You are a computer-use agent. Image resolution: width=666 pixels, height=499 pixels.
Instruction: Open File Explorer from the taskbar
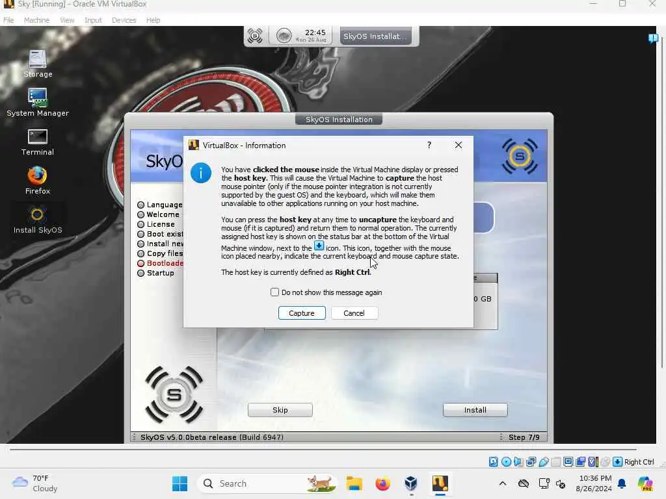pyautogui.click(x=354, y=483)
